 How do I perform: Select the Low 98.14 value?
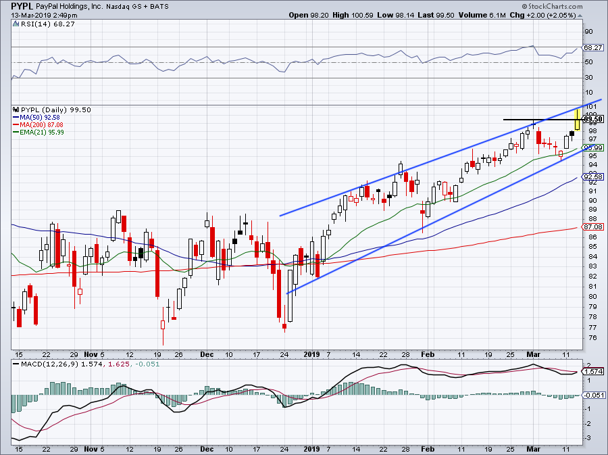[x=395, y=15]
